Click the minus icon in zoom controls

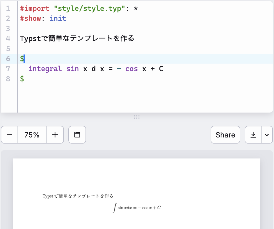click(x=9, y=135)
